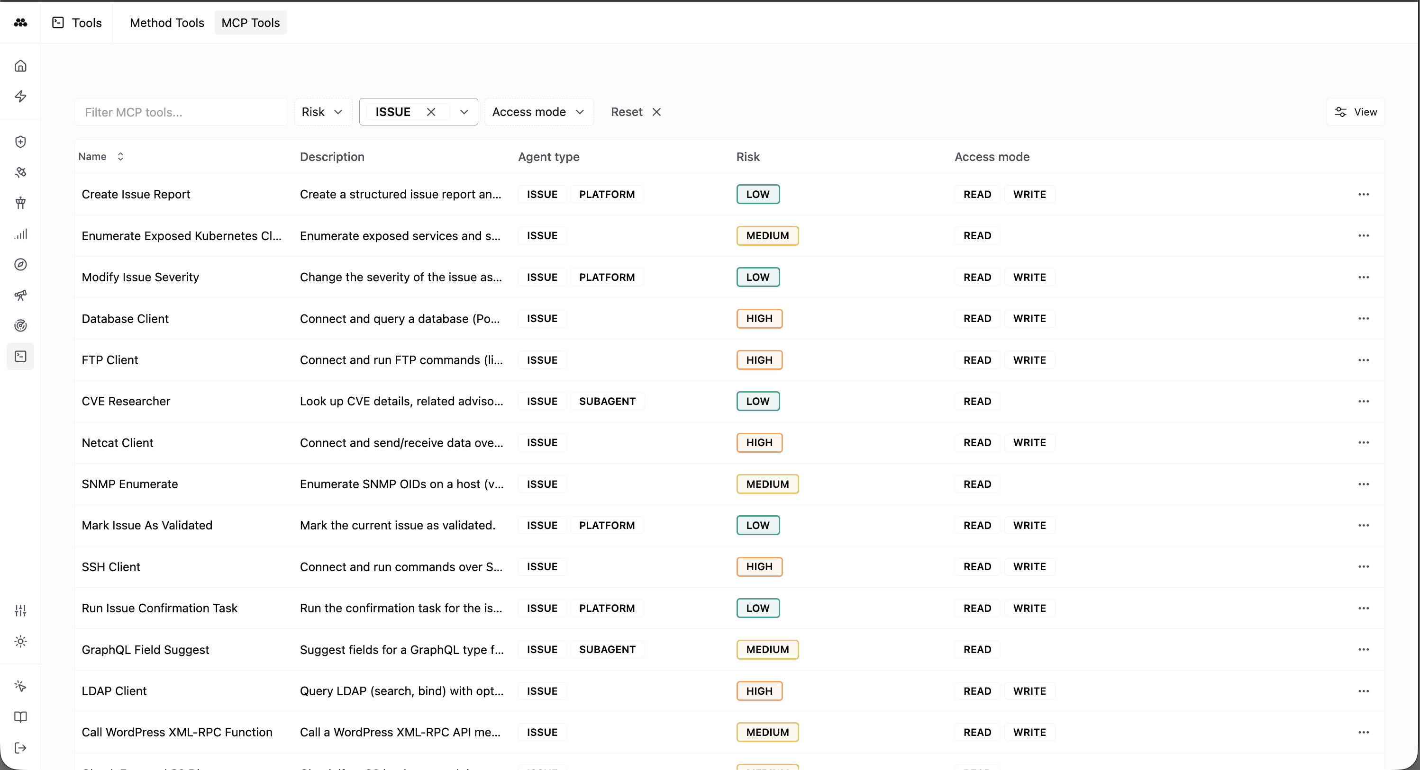Open the Risk filter dropdown
1420x770 pixels.
click(x=322, y=112)
